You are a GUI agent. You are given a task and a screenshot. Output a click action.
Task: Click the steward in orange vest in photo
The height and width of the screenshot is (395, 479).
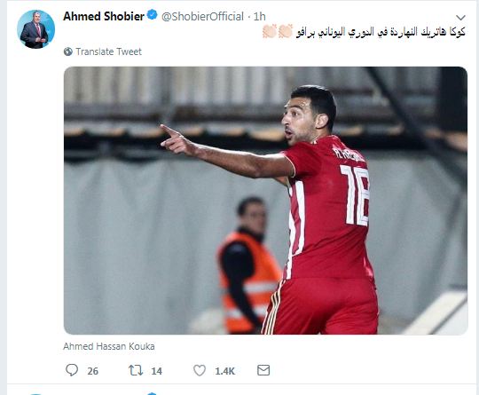(x=248, y=266)
